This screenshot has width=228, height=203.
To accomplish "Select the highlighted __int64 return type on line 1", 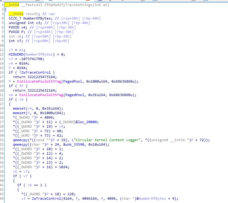I will (12, 5).
